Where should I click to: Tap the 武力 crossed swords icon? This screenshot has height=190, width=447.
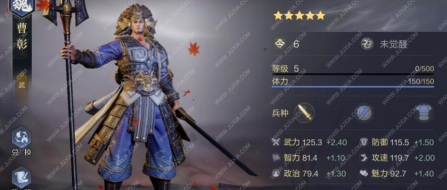tap(276, 142)
